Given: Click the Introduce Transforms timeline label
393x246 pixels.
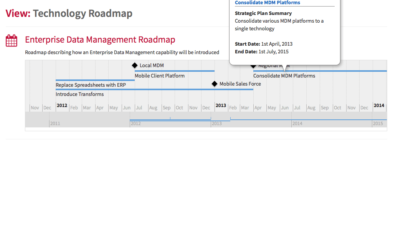Looking at the screenshot, I should click(x=80, y=94).
